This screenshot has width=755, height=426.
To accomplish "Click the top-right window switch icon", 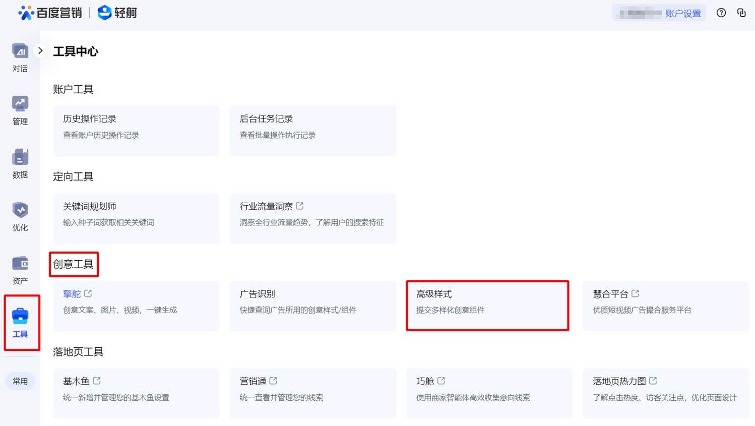I will [x=741, y=13].
